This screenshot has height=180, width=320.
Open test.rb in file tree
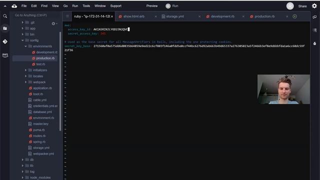click(x=40, y=64)
